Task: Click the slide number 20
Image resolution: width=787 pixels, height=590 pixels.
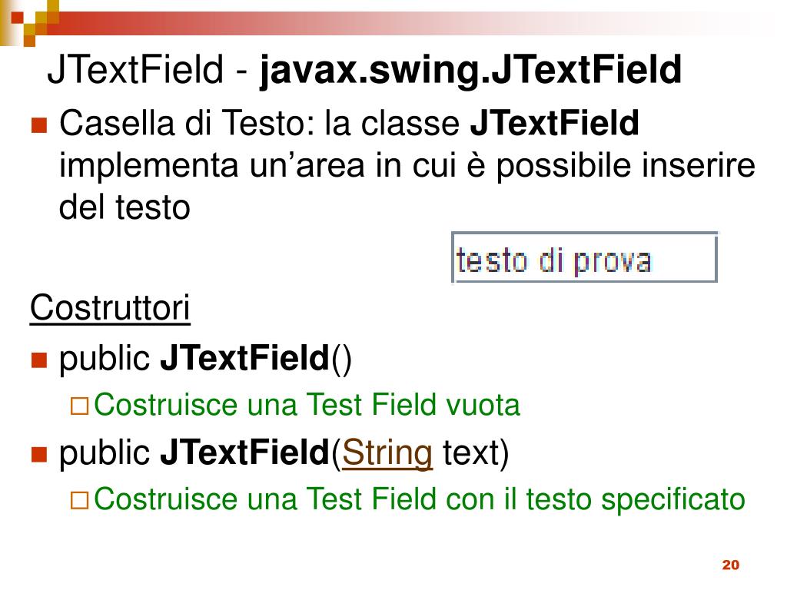Action: (x=730, y=565)
